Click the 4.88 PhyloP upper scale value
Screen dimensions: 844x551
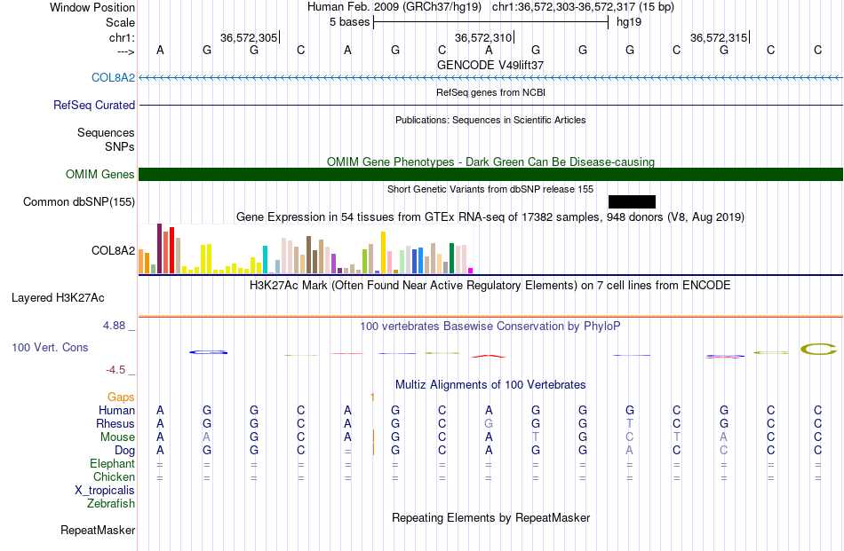click(x=114, y=326)
